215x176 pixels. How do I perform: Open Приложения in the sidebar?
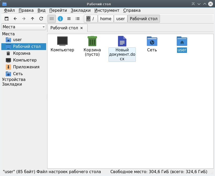coord(26,67)
